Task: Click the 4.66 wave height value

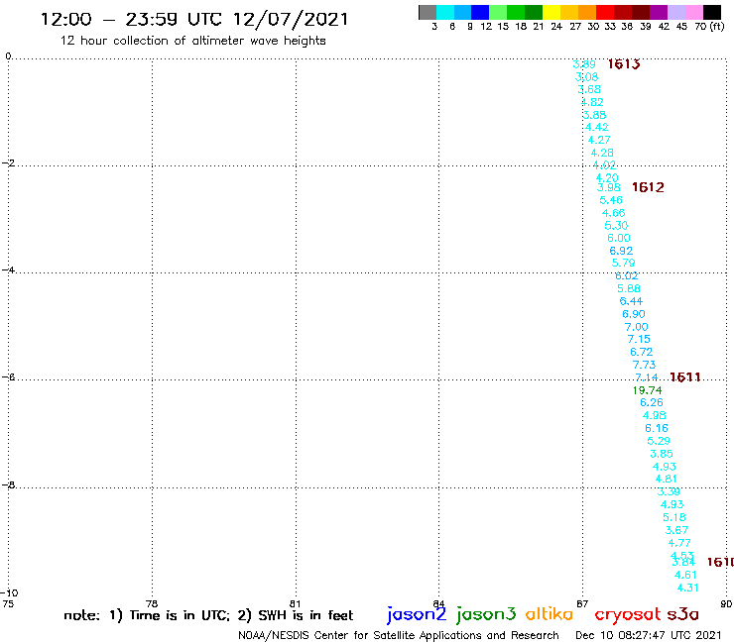Action: click(613, 213)
